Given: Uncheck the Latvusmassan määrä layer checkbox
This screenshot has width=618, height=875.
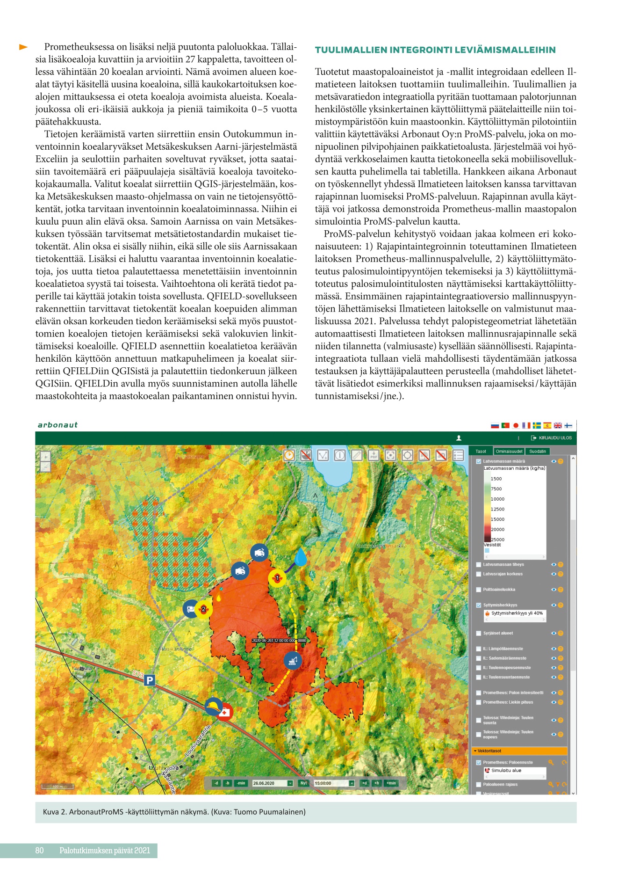Looking at the screenshot, I should click(x=479, y=461).
